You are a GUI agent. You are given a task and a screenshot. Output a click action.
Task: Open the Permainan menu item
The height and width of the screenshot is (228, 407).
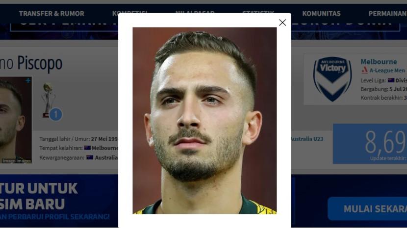click(387, 14)
